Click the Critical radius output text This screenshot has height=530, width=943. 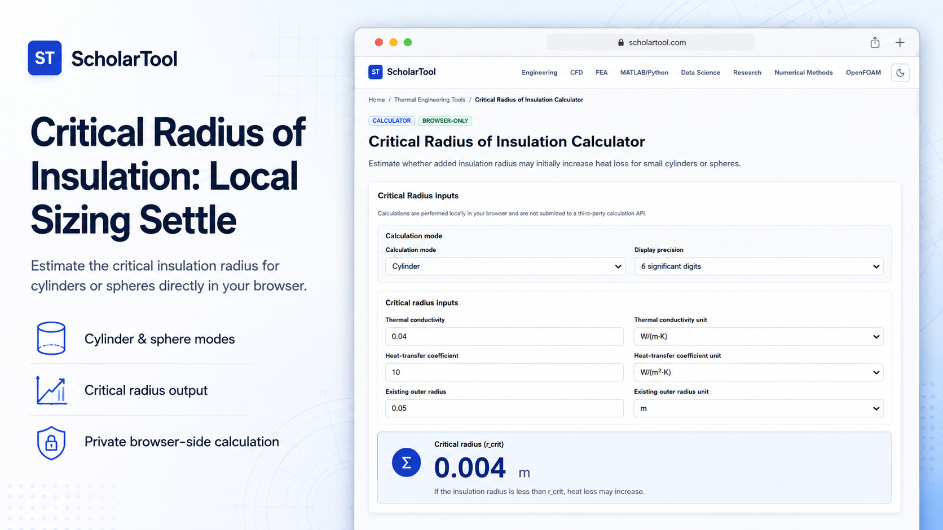tap(146, 390)
